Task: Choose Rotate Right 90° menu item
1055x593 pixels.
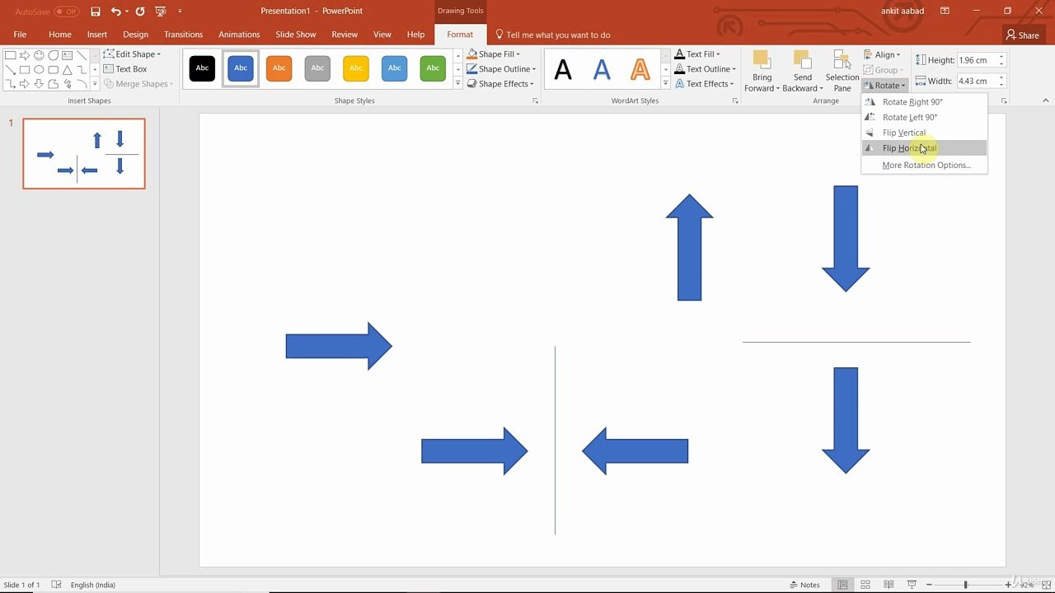Action: [x=924, y=102]
